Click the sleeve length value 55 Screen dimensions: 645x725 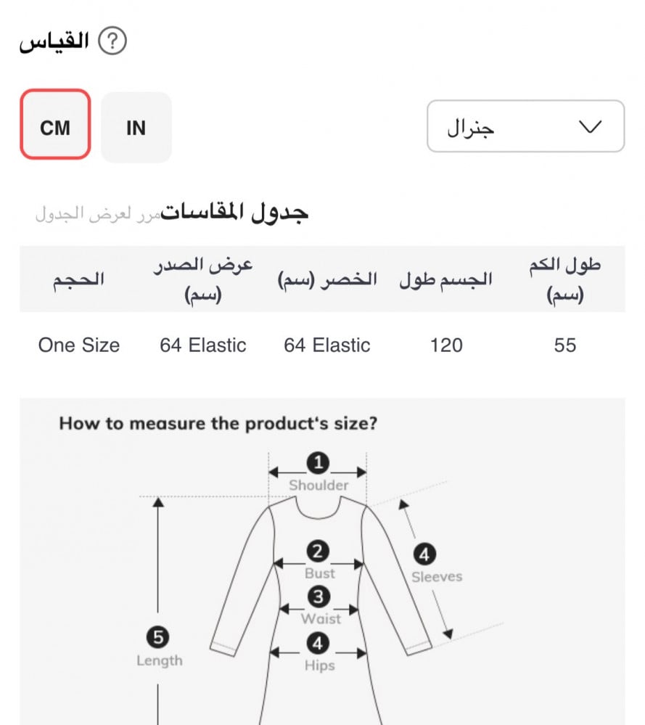coord(564,345)
